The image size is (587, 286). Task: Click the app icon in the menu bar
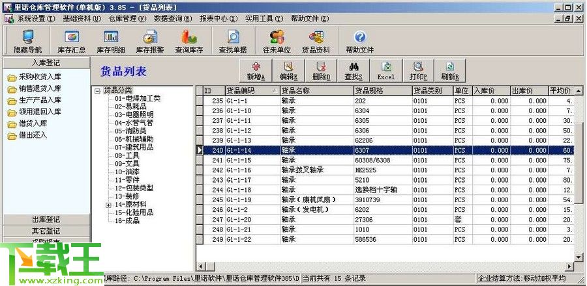[x=9, y=18]
